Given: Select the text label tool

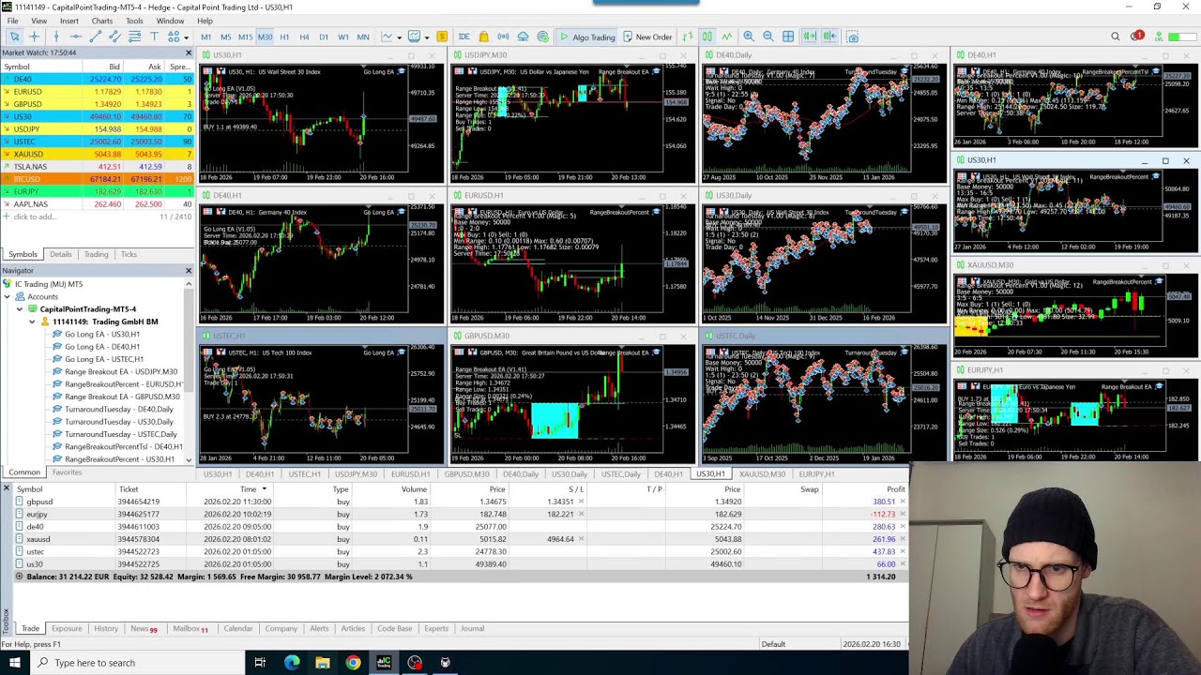Looking at the screenshot, I should 154,37.
